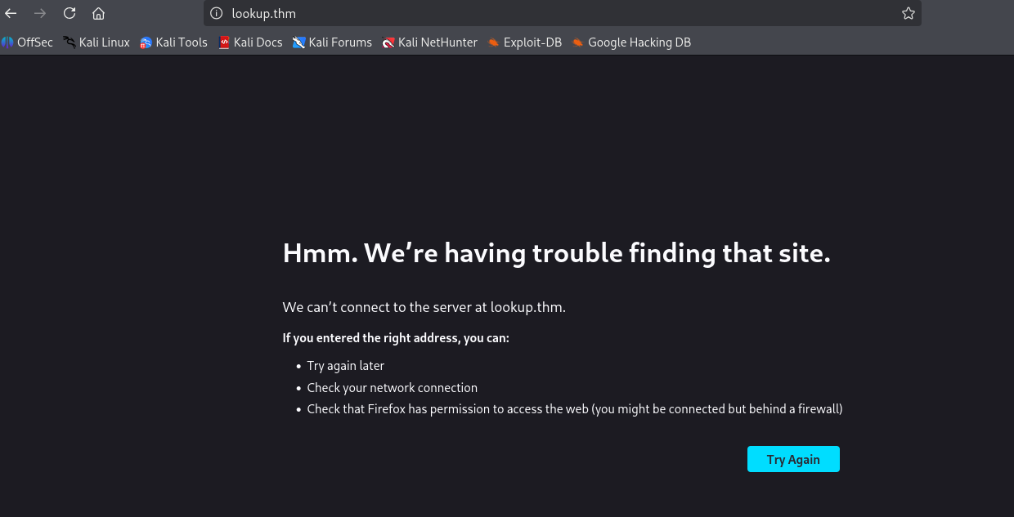Screen dimensions: 1014x517
Task: Click the Reload page icon
Action: point(69,13)
